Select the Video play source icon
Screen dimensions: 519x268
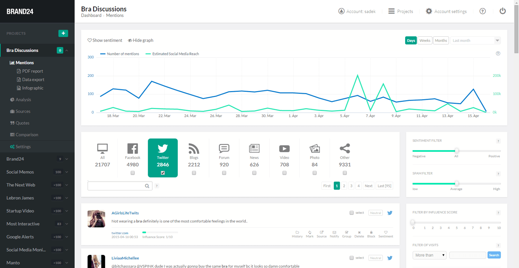pyautogui.click(x=284, y=149)
